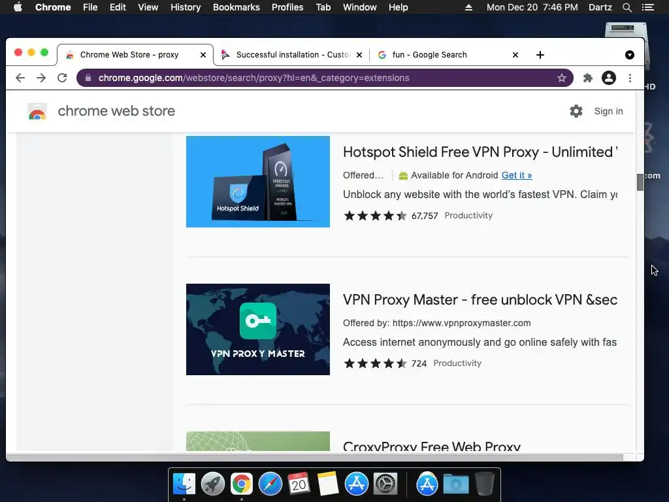This screenshot has height=502, width=669.
Task: Click the vertical scrollbar thumb
Action: (640, 182)
